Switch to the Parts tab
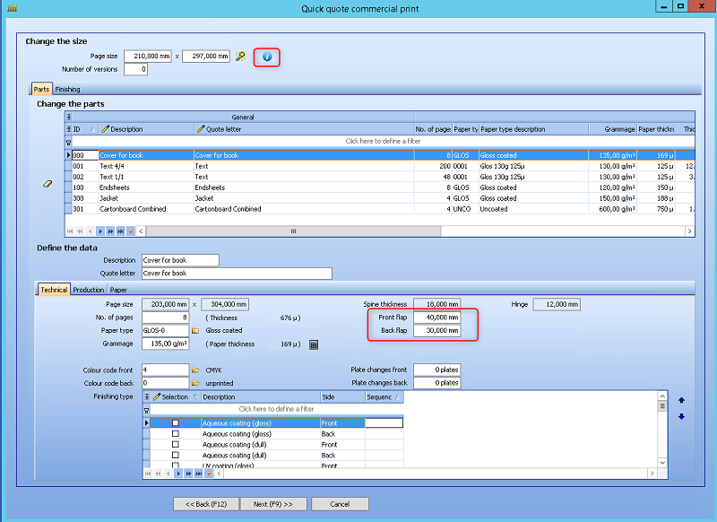 pyautogui.click(x=41, y=89)
